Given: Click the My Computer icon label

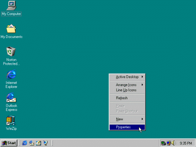Looking at the screenshot, I should (11, 14).
